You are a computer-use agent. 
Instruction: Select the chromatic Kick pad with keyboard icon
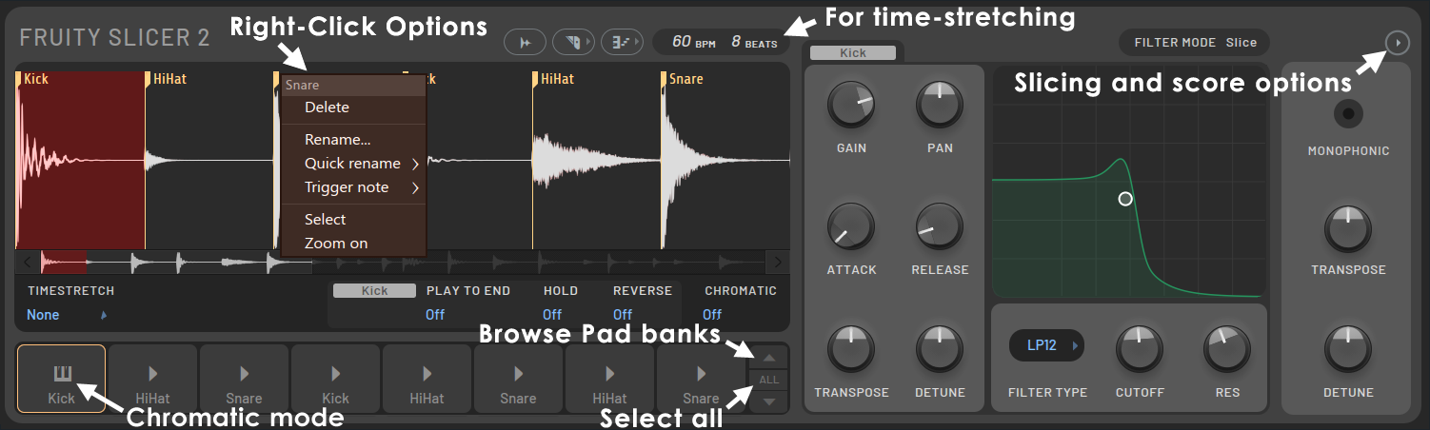pyautogui.click(x=61, y=379)
